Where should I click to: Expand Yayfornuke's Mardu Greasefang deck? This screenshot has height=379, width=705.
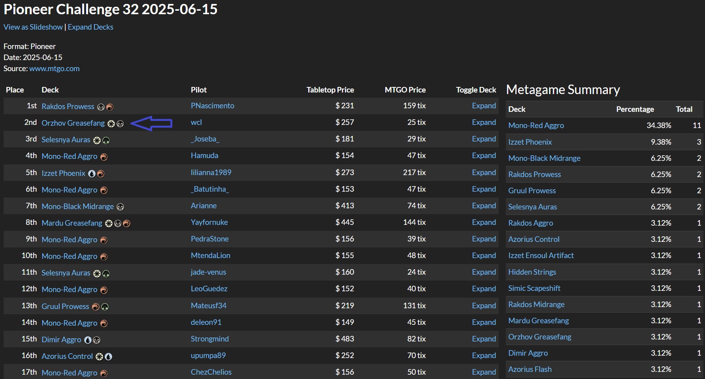pos(484,222)
